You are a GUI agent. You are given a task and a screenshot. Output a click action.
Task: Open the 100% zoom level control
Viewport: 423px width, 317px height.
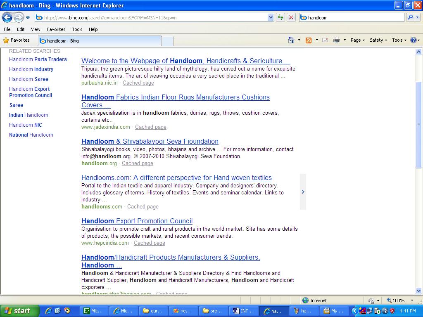pyautogui.click(x=399, y=300)
